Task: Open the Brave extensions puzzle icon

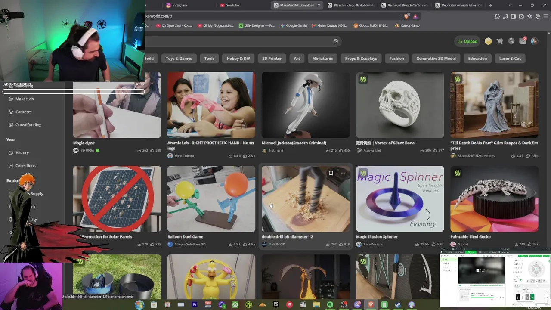Action: pos(497,16)
